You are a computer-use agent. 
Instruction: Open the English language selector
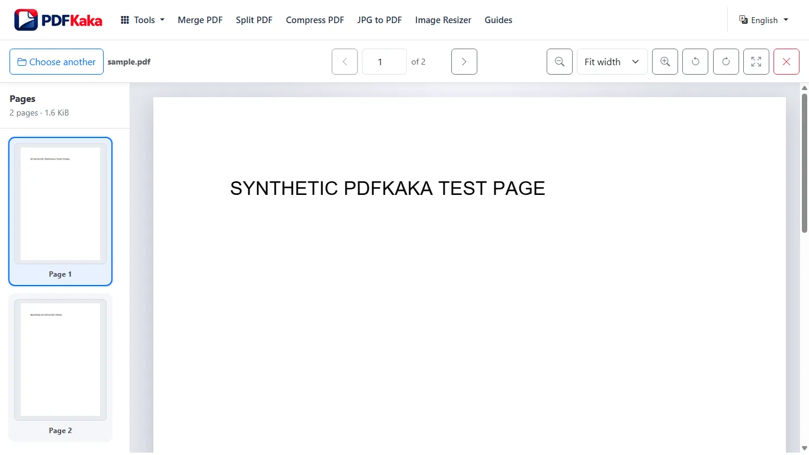[x=764, y=20]
